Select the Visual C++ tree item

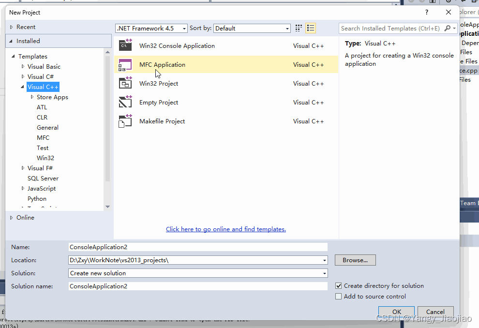43,87
